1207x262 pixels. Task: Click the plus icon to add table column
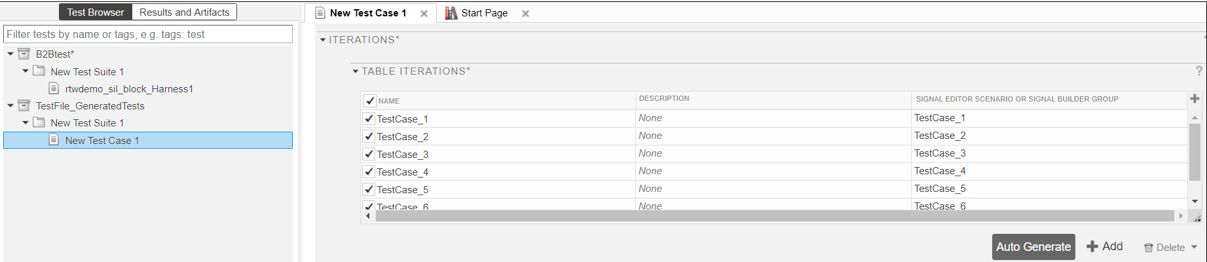pos(1195,98)
